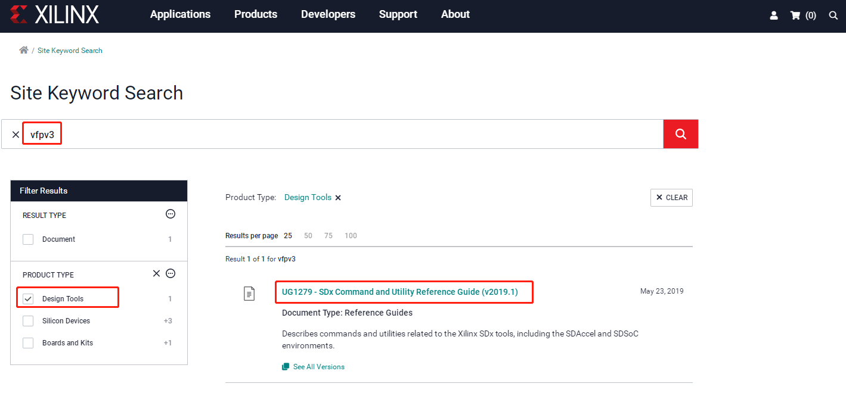Click Document Type: Reference Guides text
The height and width of the screenshot is (399, 846).
pyautogui.click(x=347, y=313)
